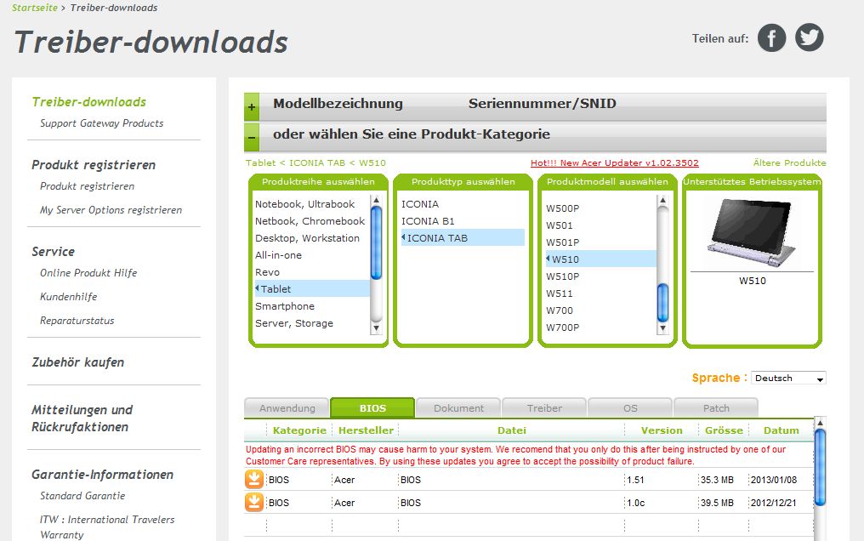Open Kundenhilfe link
The image size is (864, 541).
point(68,296)
